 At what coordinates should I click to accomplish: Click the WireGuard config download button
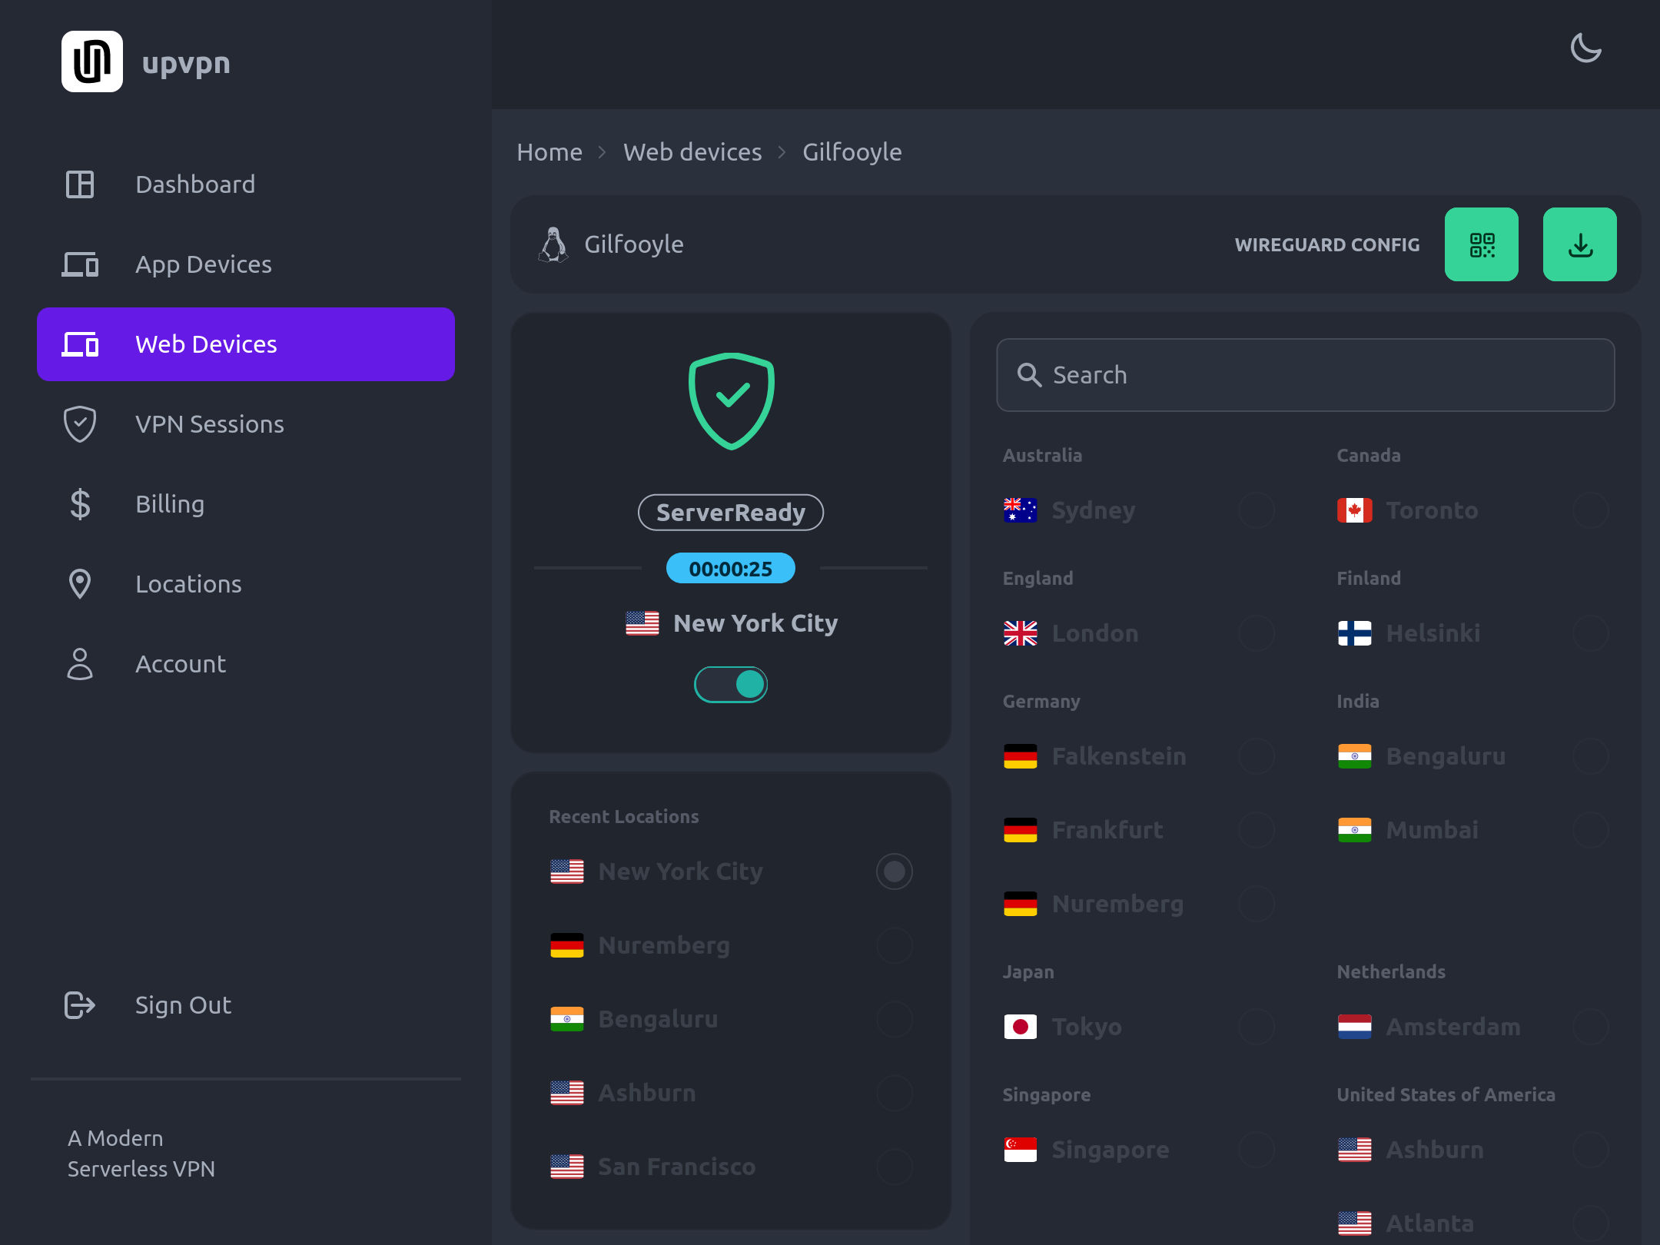tap(1579, 244)
